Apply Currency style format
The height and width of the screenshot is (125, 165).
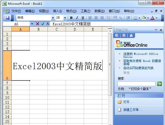click(x=115, y=18)
